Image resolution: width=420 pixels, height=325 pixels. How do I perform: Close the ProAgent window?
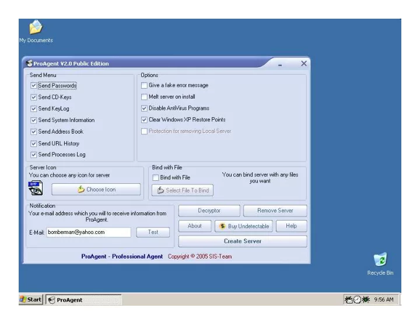tap(304, 64)
